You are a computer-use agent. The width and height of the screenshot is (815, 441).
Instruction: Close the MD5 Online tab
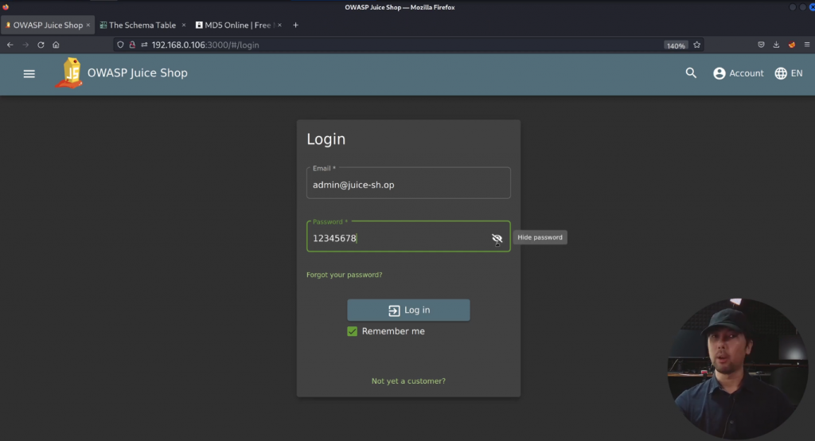pos(279,25)
